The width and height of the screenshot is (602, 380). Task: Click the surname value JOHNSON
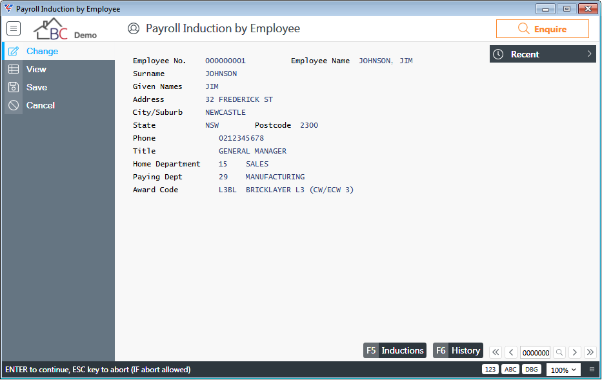tap(221, 74)
